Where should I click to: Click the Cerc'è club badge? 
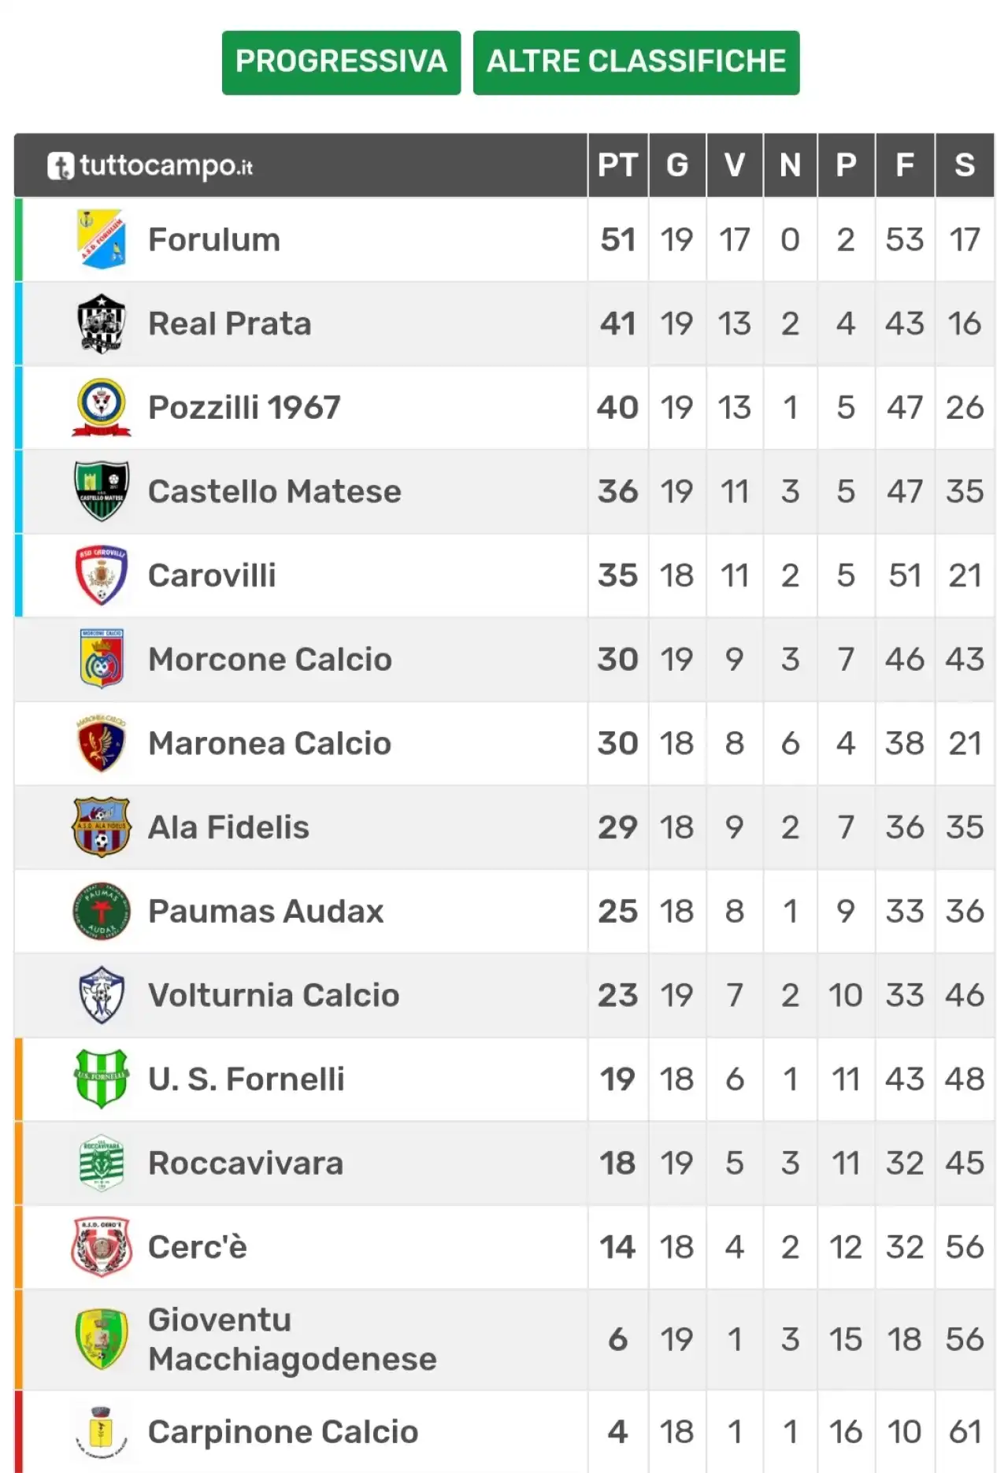(102, 1247)
